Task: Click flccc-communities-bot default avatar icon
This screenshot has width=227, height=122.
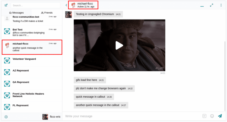Action: point(7,18)
